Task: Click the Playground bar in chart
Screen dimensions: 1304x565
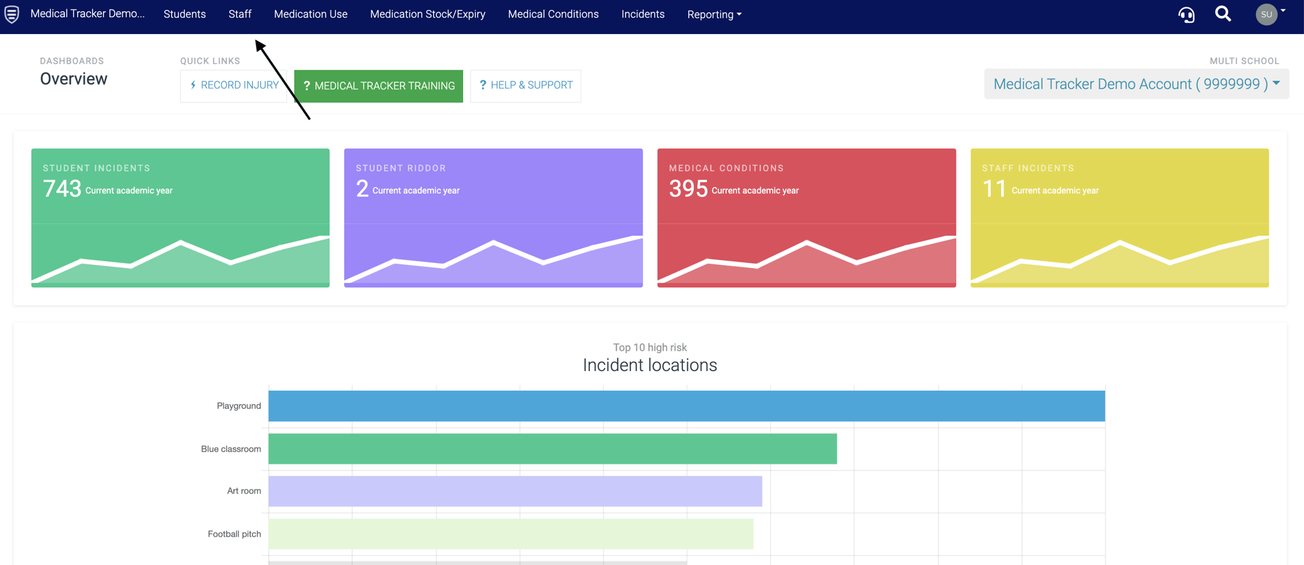Action: click(687, 406)
